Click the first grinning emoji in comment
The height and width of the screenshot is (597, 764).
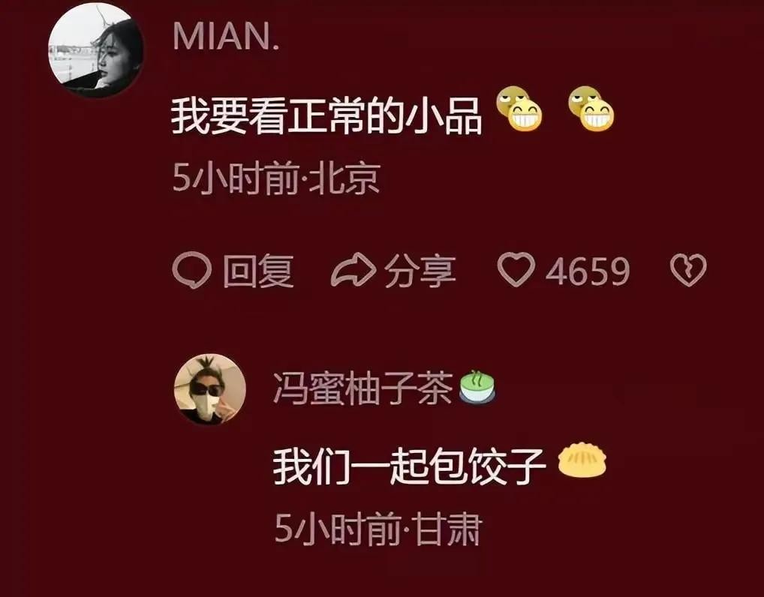point(519,109)
